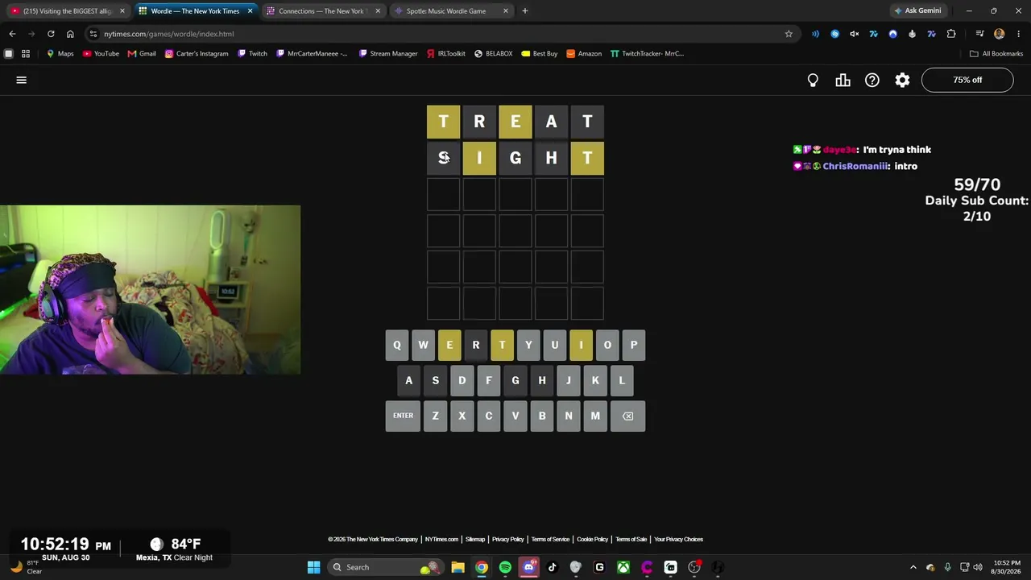
Task: Open the TwitchTracker bookmark
Action: pos(647,54)
